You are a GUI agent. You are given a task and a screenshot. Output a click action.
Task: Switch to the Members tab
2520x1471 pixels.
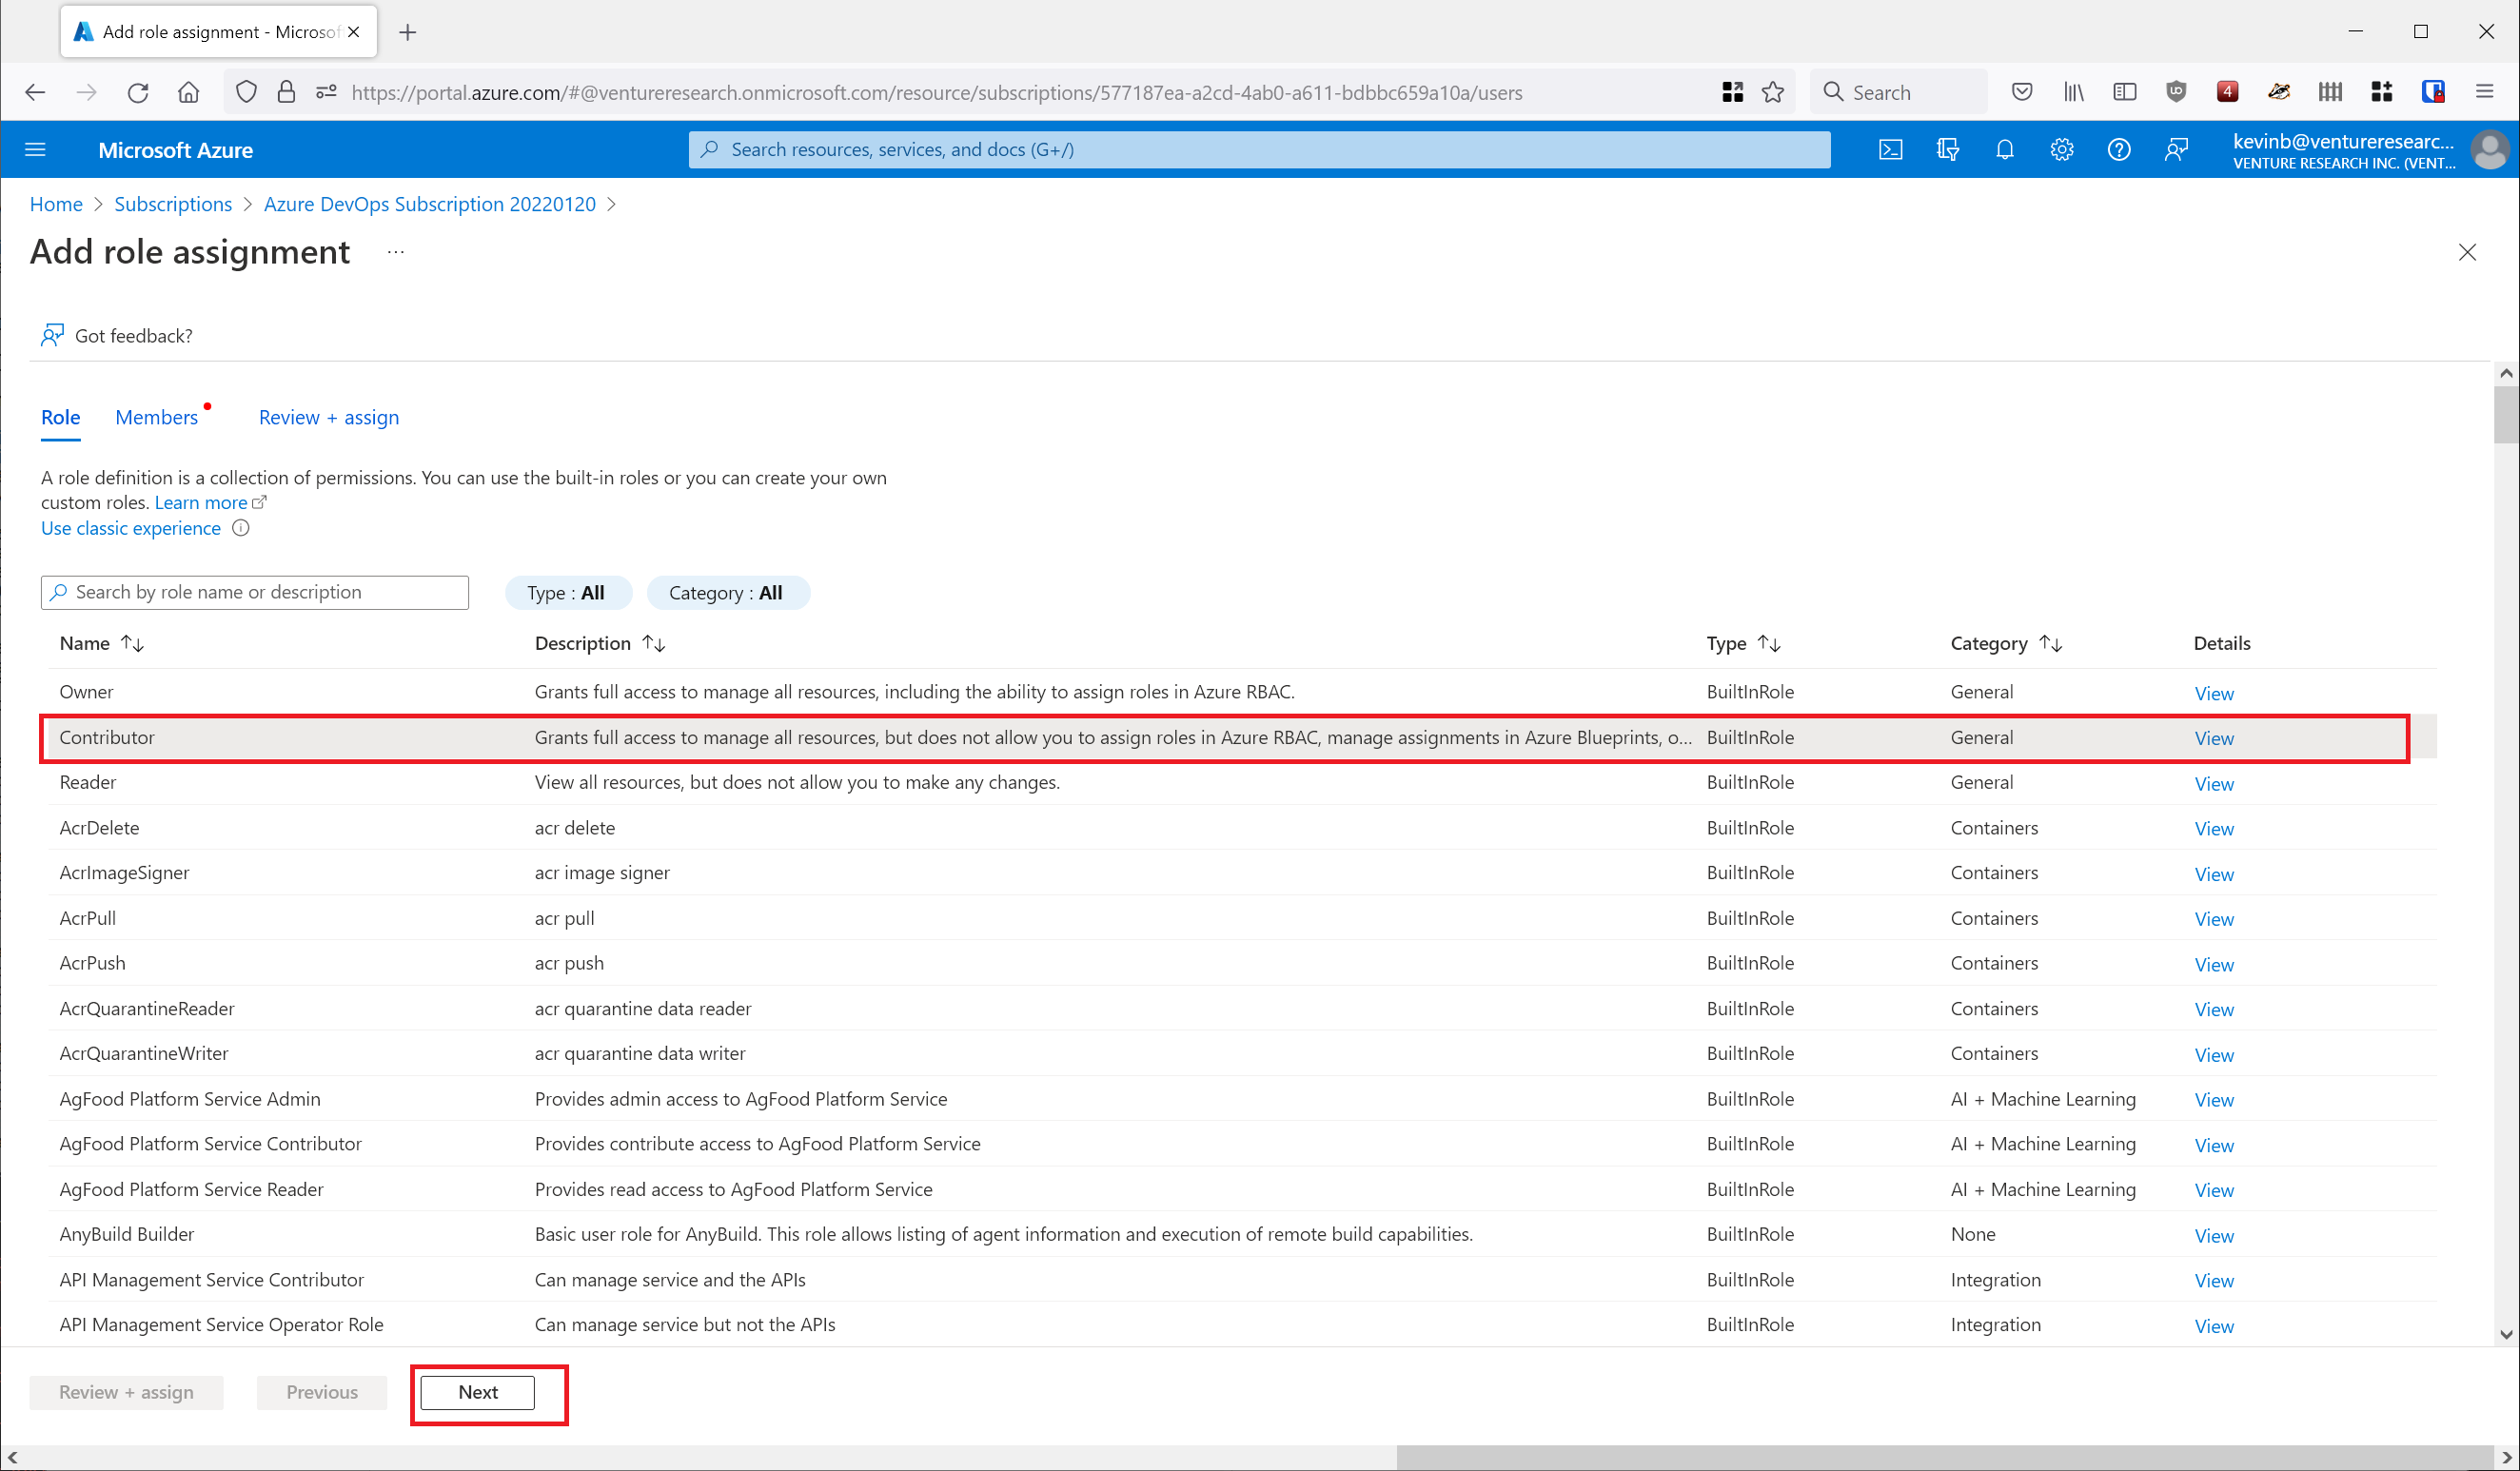[x=157, y=417]
